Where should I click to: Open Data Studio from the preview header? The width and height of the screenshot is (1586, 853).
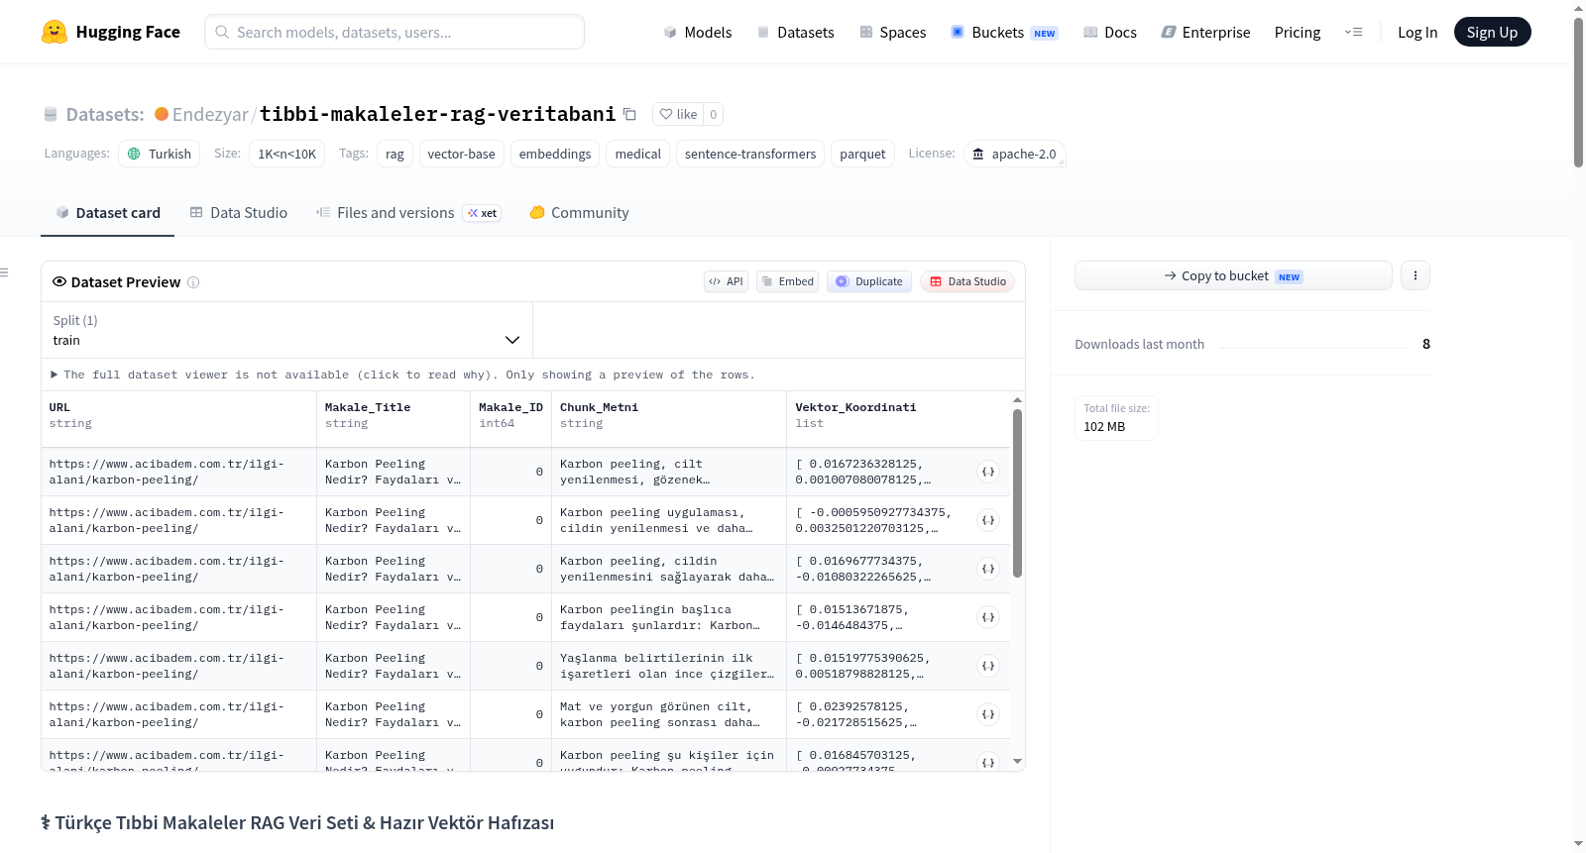967,281
